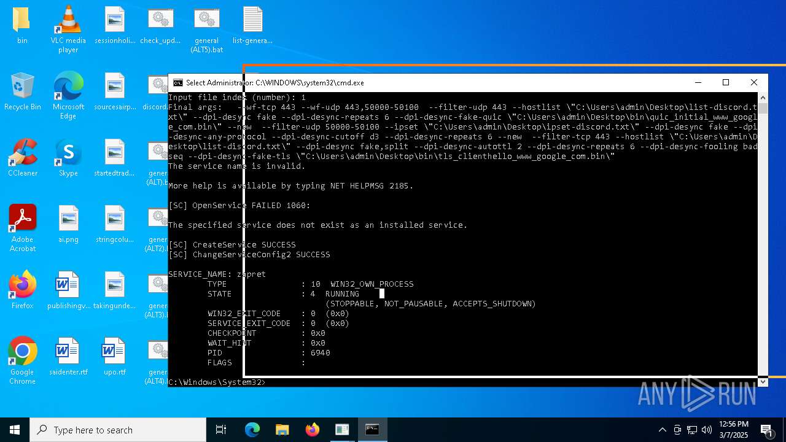Launch Microsoft Edge desktop shortcut
This screenshot has height=442, width=786.
[68, 95]
